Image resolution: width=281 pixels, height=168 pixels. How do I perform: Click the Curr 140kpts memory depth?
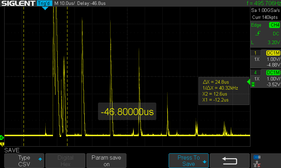click(x=265, y=17)
